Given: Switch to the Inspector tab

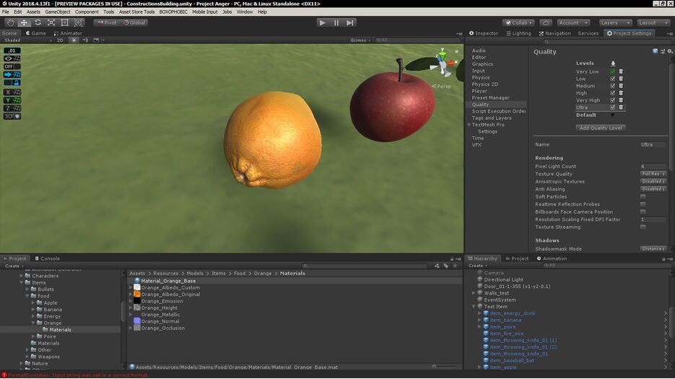Looking at the screenshot, I should click(484, 33).
